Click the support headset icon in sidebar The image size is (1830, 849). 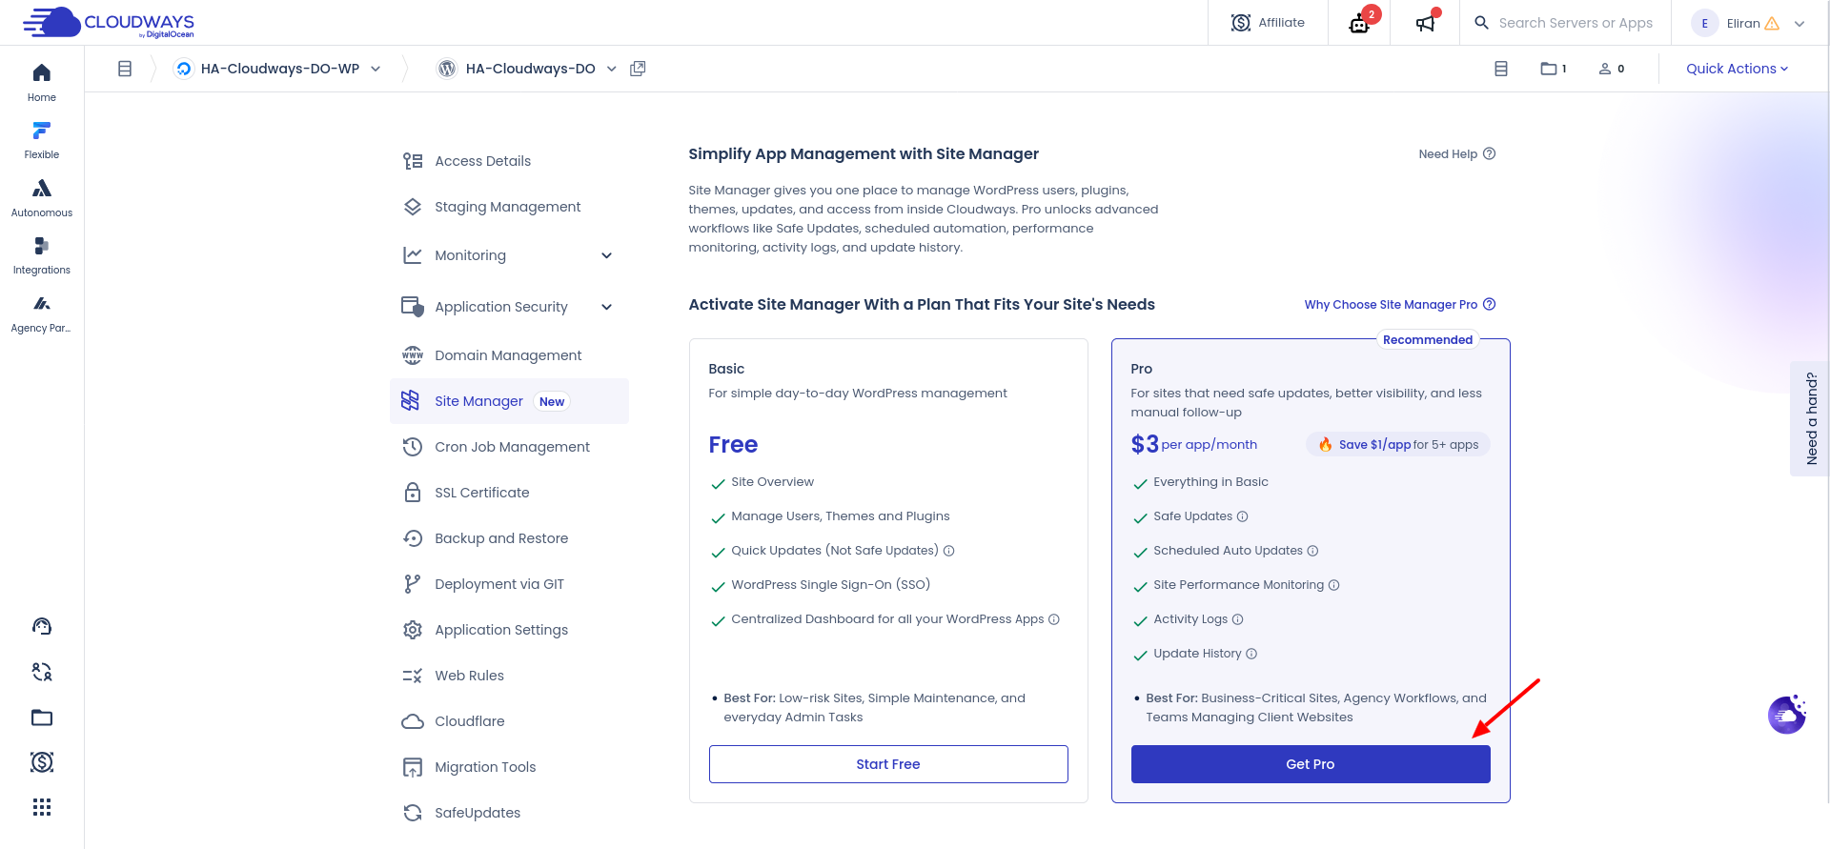click(x=42, y=626)
